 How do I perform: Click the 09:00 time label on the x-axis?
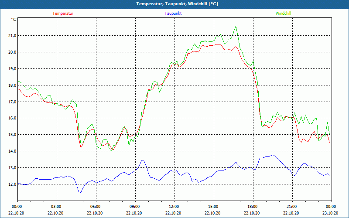click(135, 207)
